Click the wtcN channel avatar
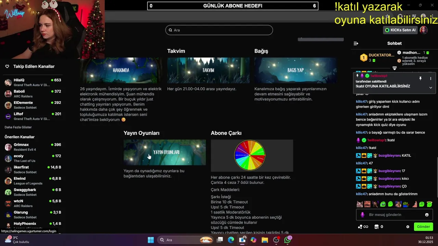The image size is (438, 246). [8, 203]
